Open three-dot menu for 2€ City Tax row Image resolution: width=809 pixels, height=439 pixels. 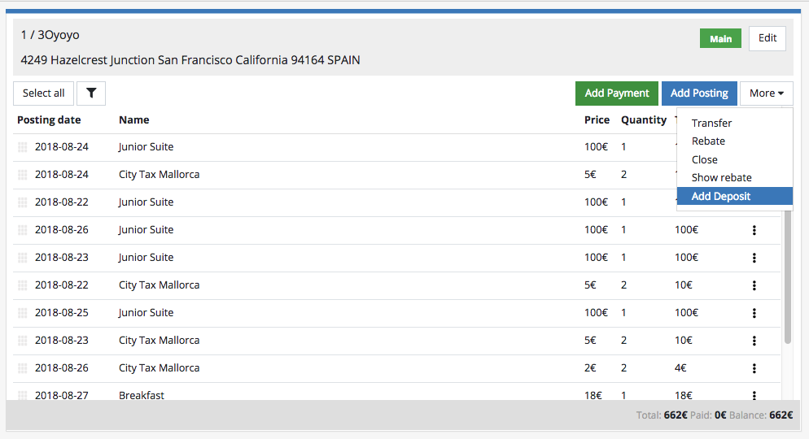tap(754, 368)
